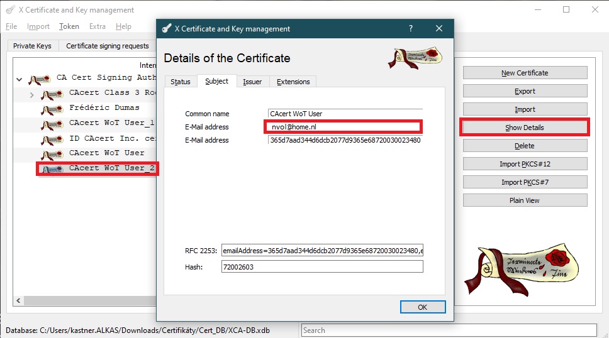Click the Import PKCS#12 button
609x338 pixels.
click(x=525, y=164)
